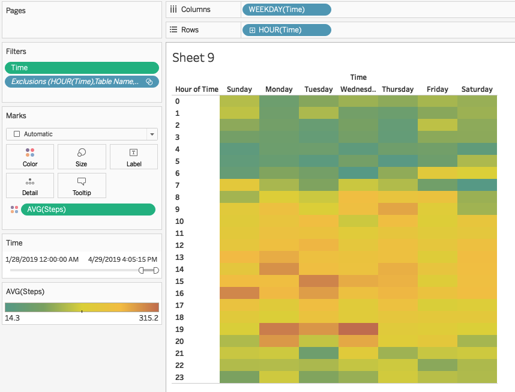This screenshot has height=392, width=515.
Task: Select the Tuesday hour 21 heatmap cell
Action: 319,353
